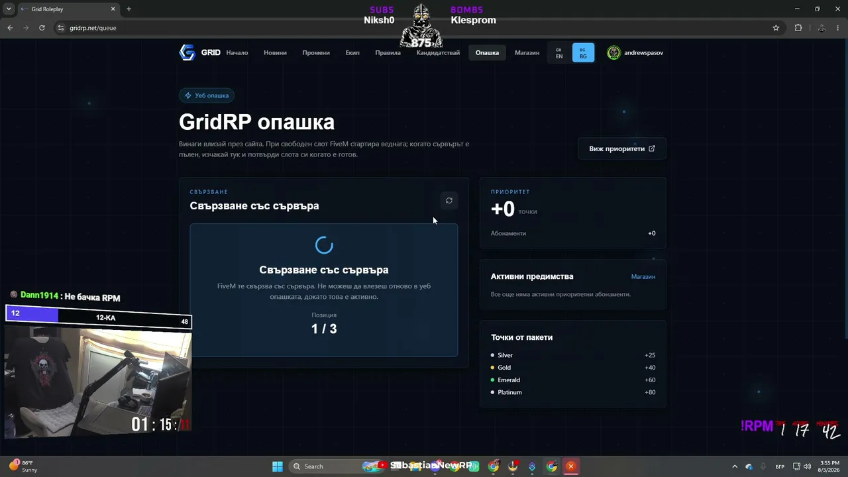The image size is (848, 477).
Task: Open the tab search dropdown arrow
Action: [9, 9]
